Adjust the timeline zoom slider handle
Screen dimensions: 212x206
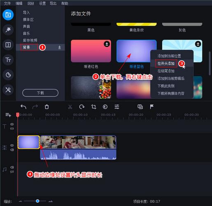(x=37, y=201)
